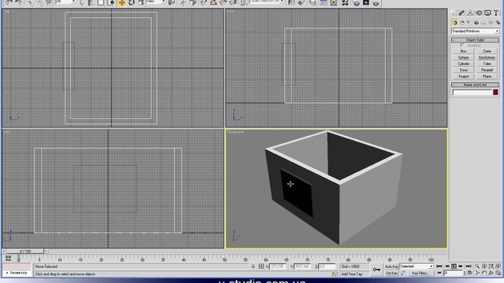
Task: Open the Selection Filter dropdown
Action: tap(66, 2)
